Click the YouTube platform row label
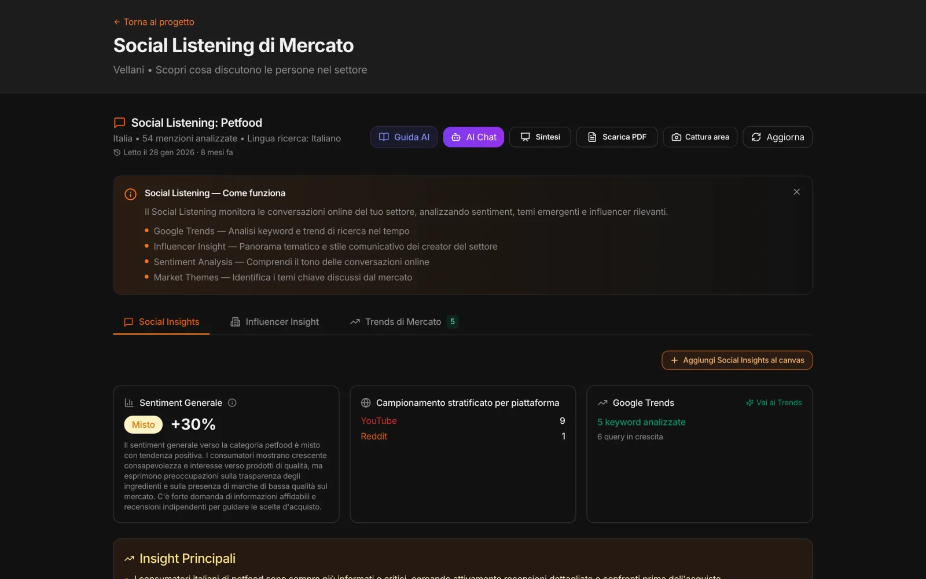926x579 pixels. tap(379, 421)
